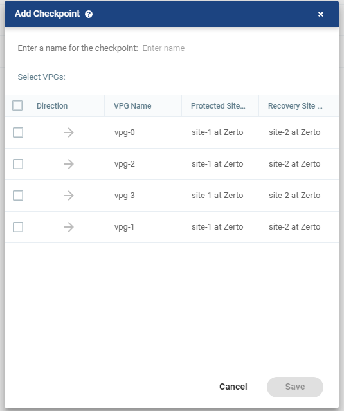Image resolution: width=344 pixels, height=411 pixels.
Task: Sort by Protected Site column header
Action: point(218,106)
